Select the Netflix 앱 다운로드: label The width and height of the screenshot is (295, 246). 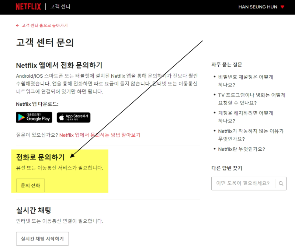(37, 104)
